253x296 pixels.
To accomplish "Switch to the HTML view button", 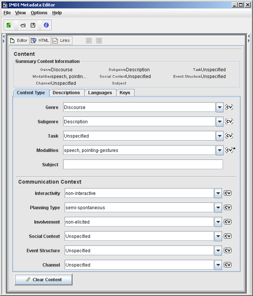I will tap(40, 41).
